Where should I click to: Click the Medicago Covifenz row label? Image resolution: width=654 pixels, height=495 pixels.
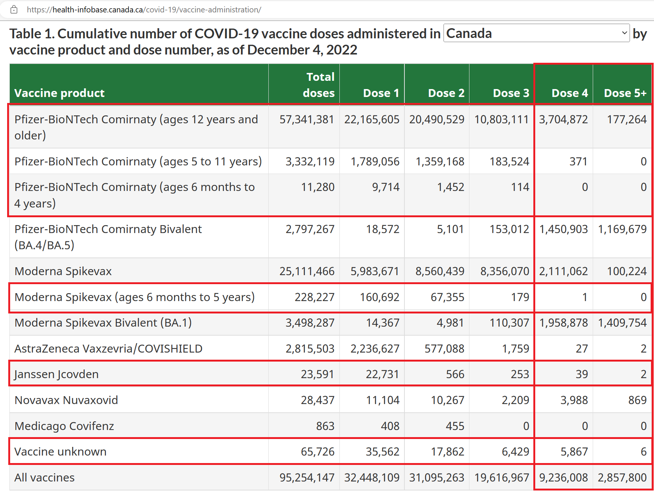(x=64, y=426)
